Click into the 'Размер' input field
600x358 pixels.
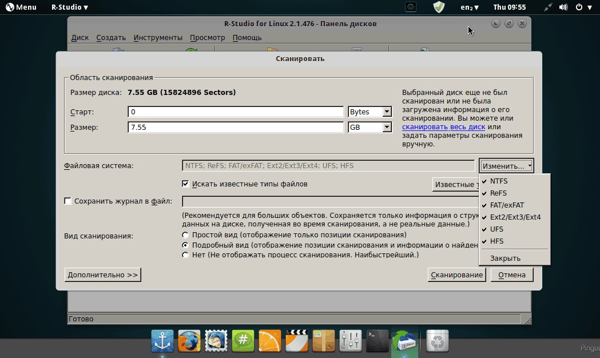point(235,127)
